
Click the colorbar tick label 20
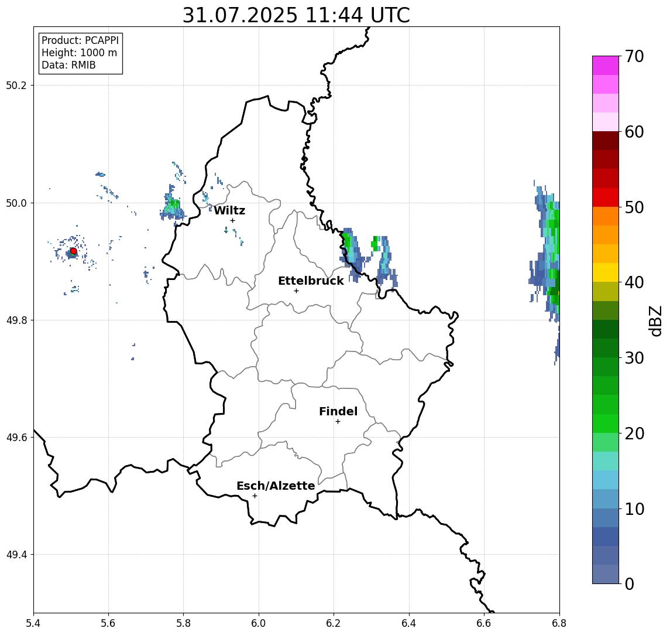(x=634, y=433)
